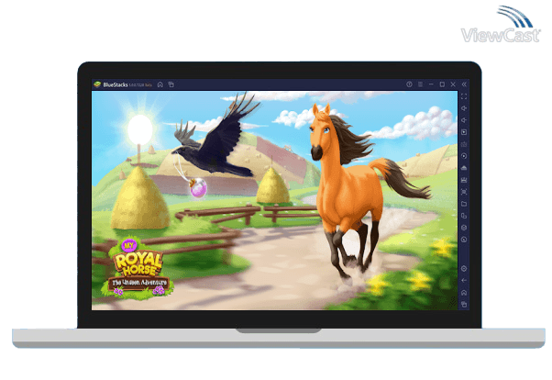
Task: Take a screenshot with the frame icon
Action: tap(464, 192)
